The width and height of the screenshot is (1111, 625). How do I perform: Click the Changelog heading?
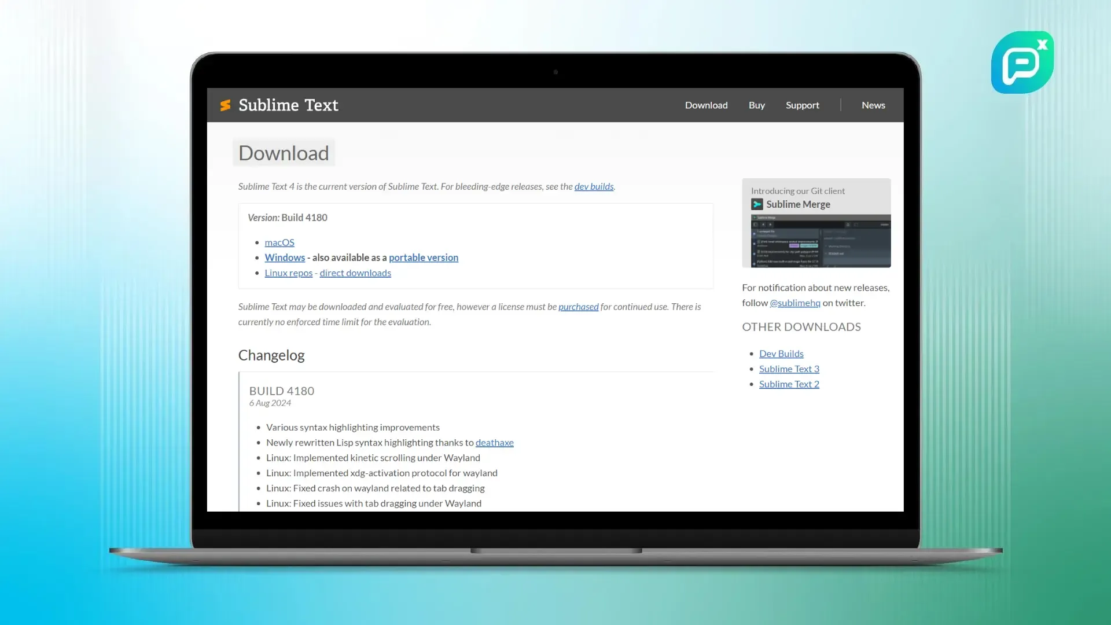pyautogui.click(x=271, y=355)
